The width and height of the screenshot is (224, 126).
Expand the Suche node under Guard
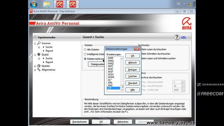[x=39, y=58]
